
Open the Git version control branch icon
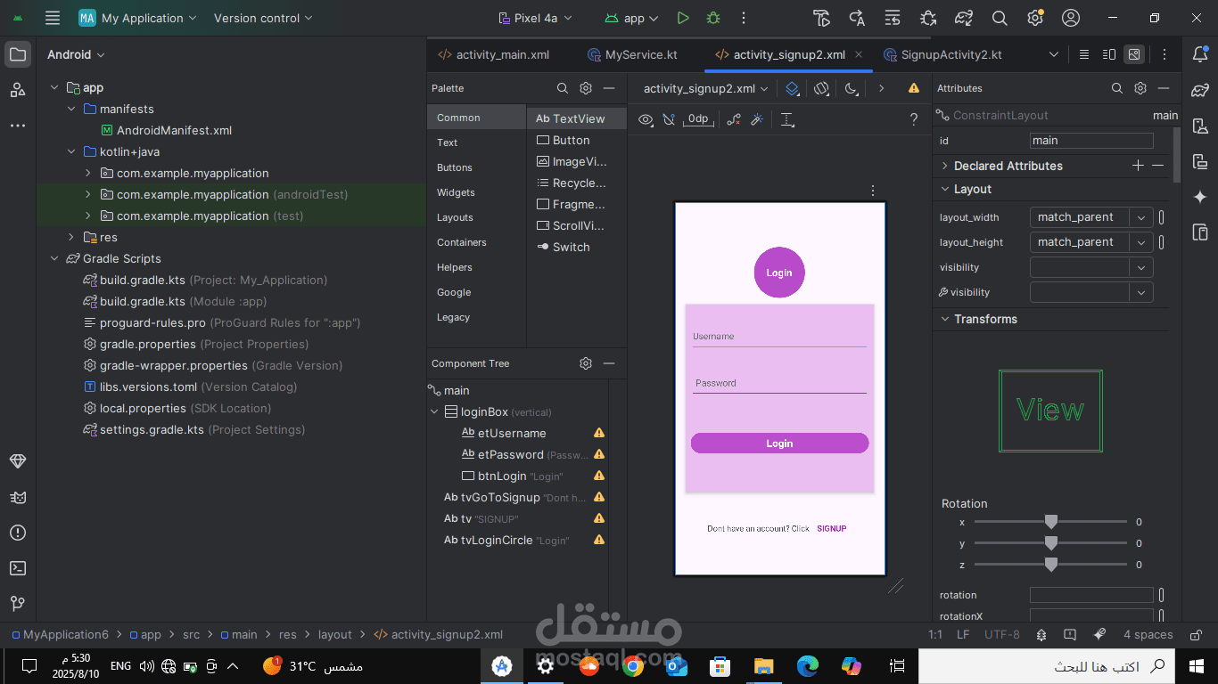(x=18, y=604)
